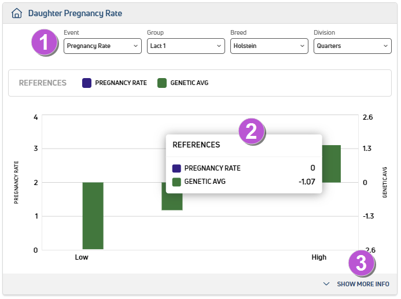Click the Pregnancy Rate row in the tooltip
The height and width of the screenshot is (299, 401).
212,168
